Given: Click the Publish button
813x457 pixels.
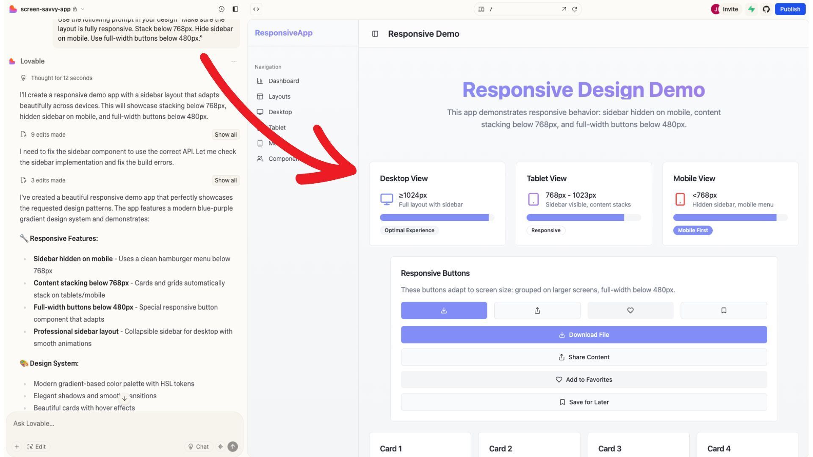Looking at the screenshot, I should pos(790,9).
